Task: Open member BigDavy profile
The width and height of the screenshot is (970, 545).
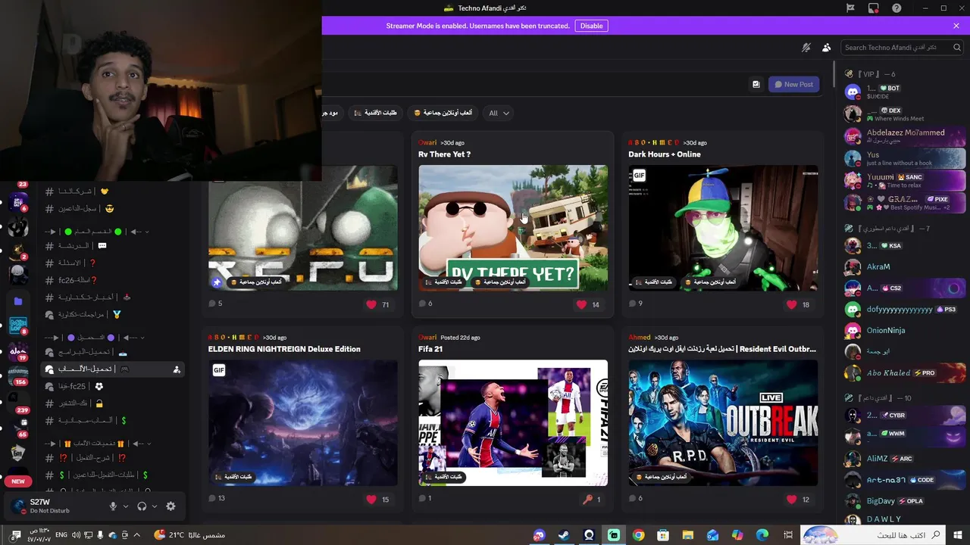Action: (904, 501)
